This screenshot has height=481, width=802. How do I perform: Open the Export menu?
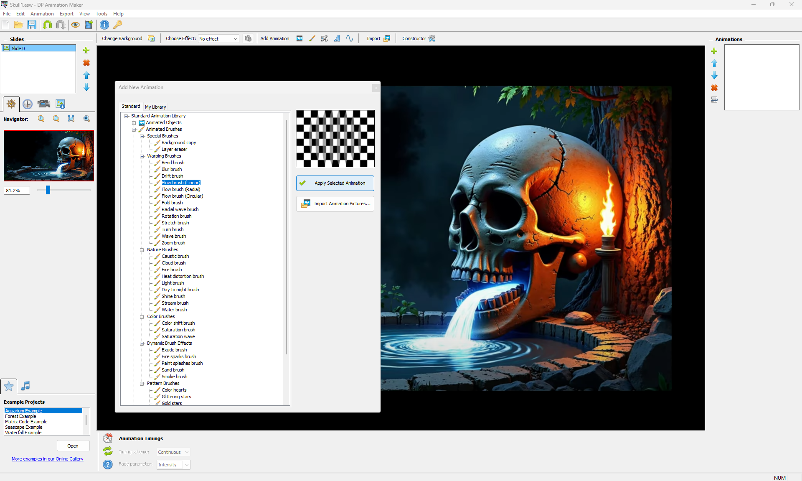66,14
